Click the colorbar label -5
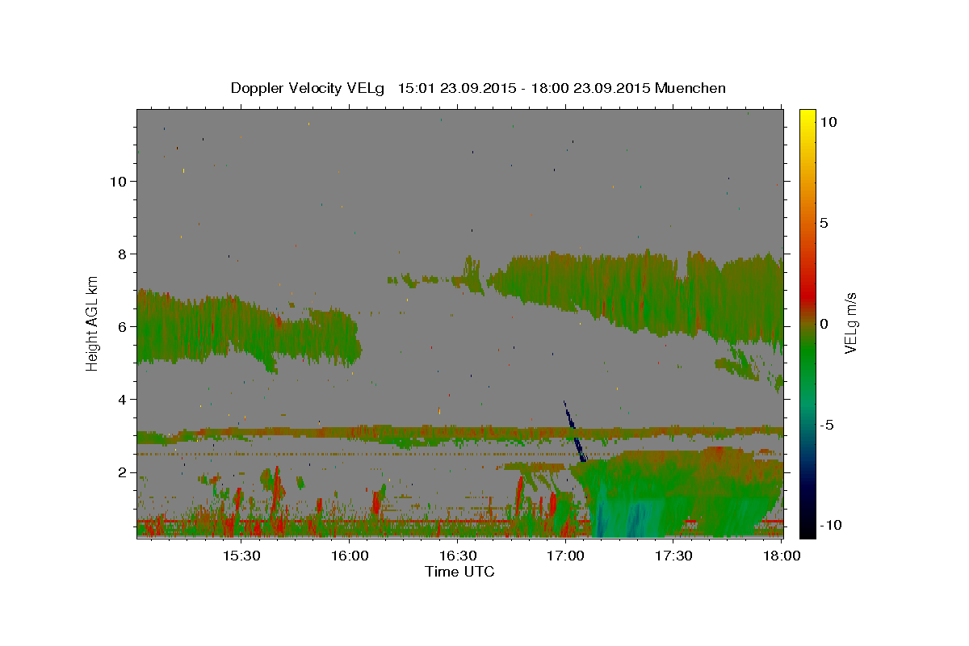Image resolution: width=969 pixels, height=646 pixels. click(x=827, y=425)
